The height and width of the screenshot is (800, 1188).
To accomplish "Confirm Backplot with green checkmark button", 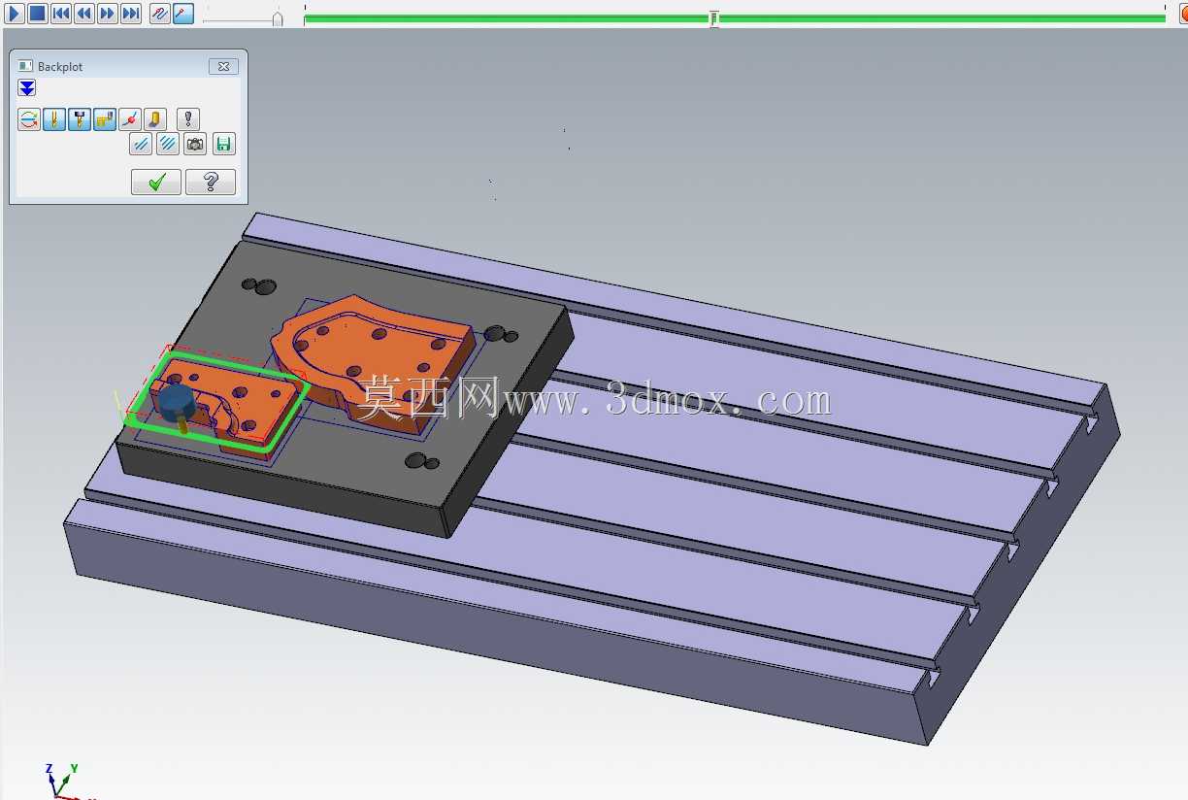I will click(x=156, y=182).
